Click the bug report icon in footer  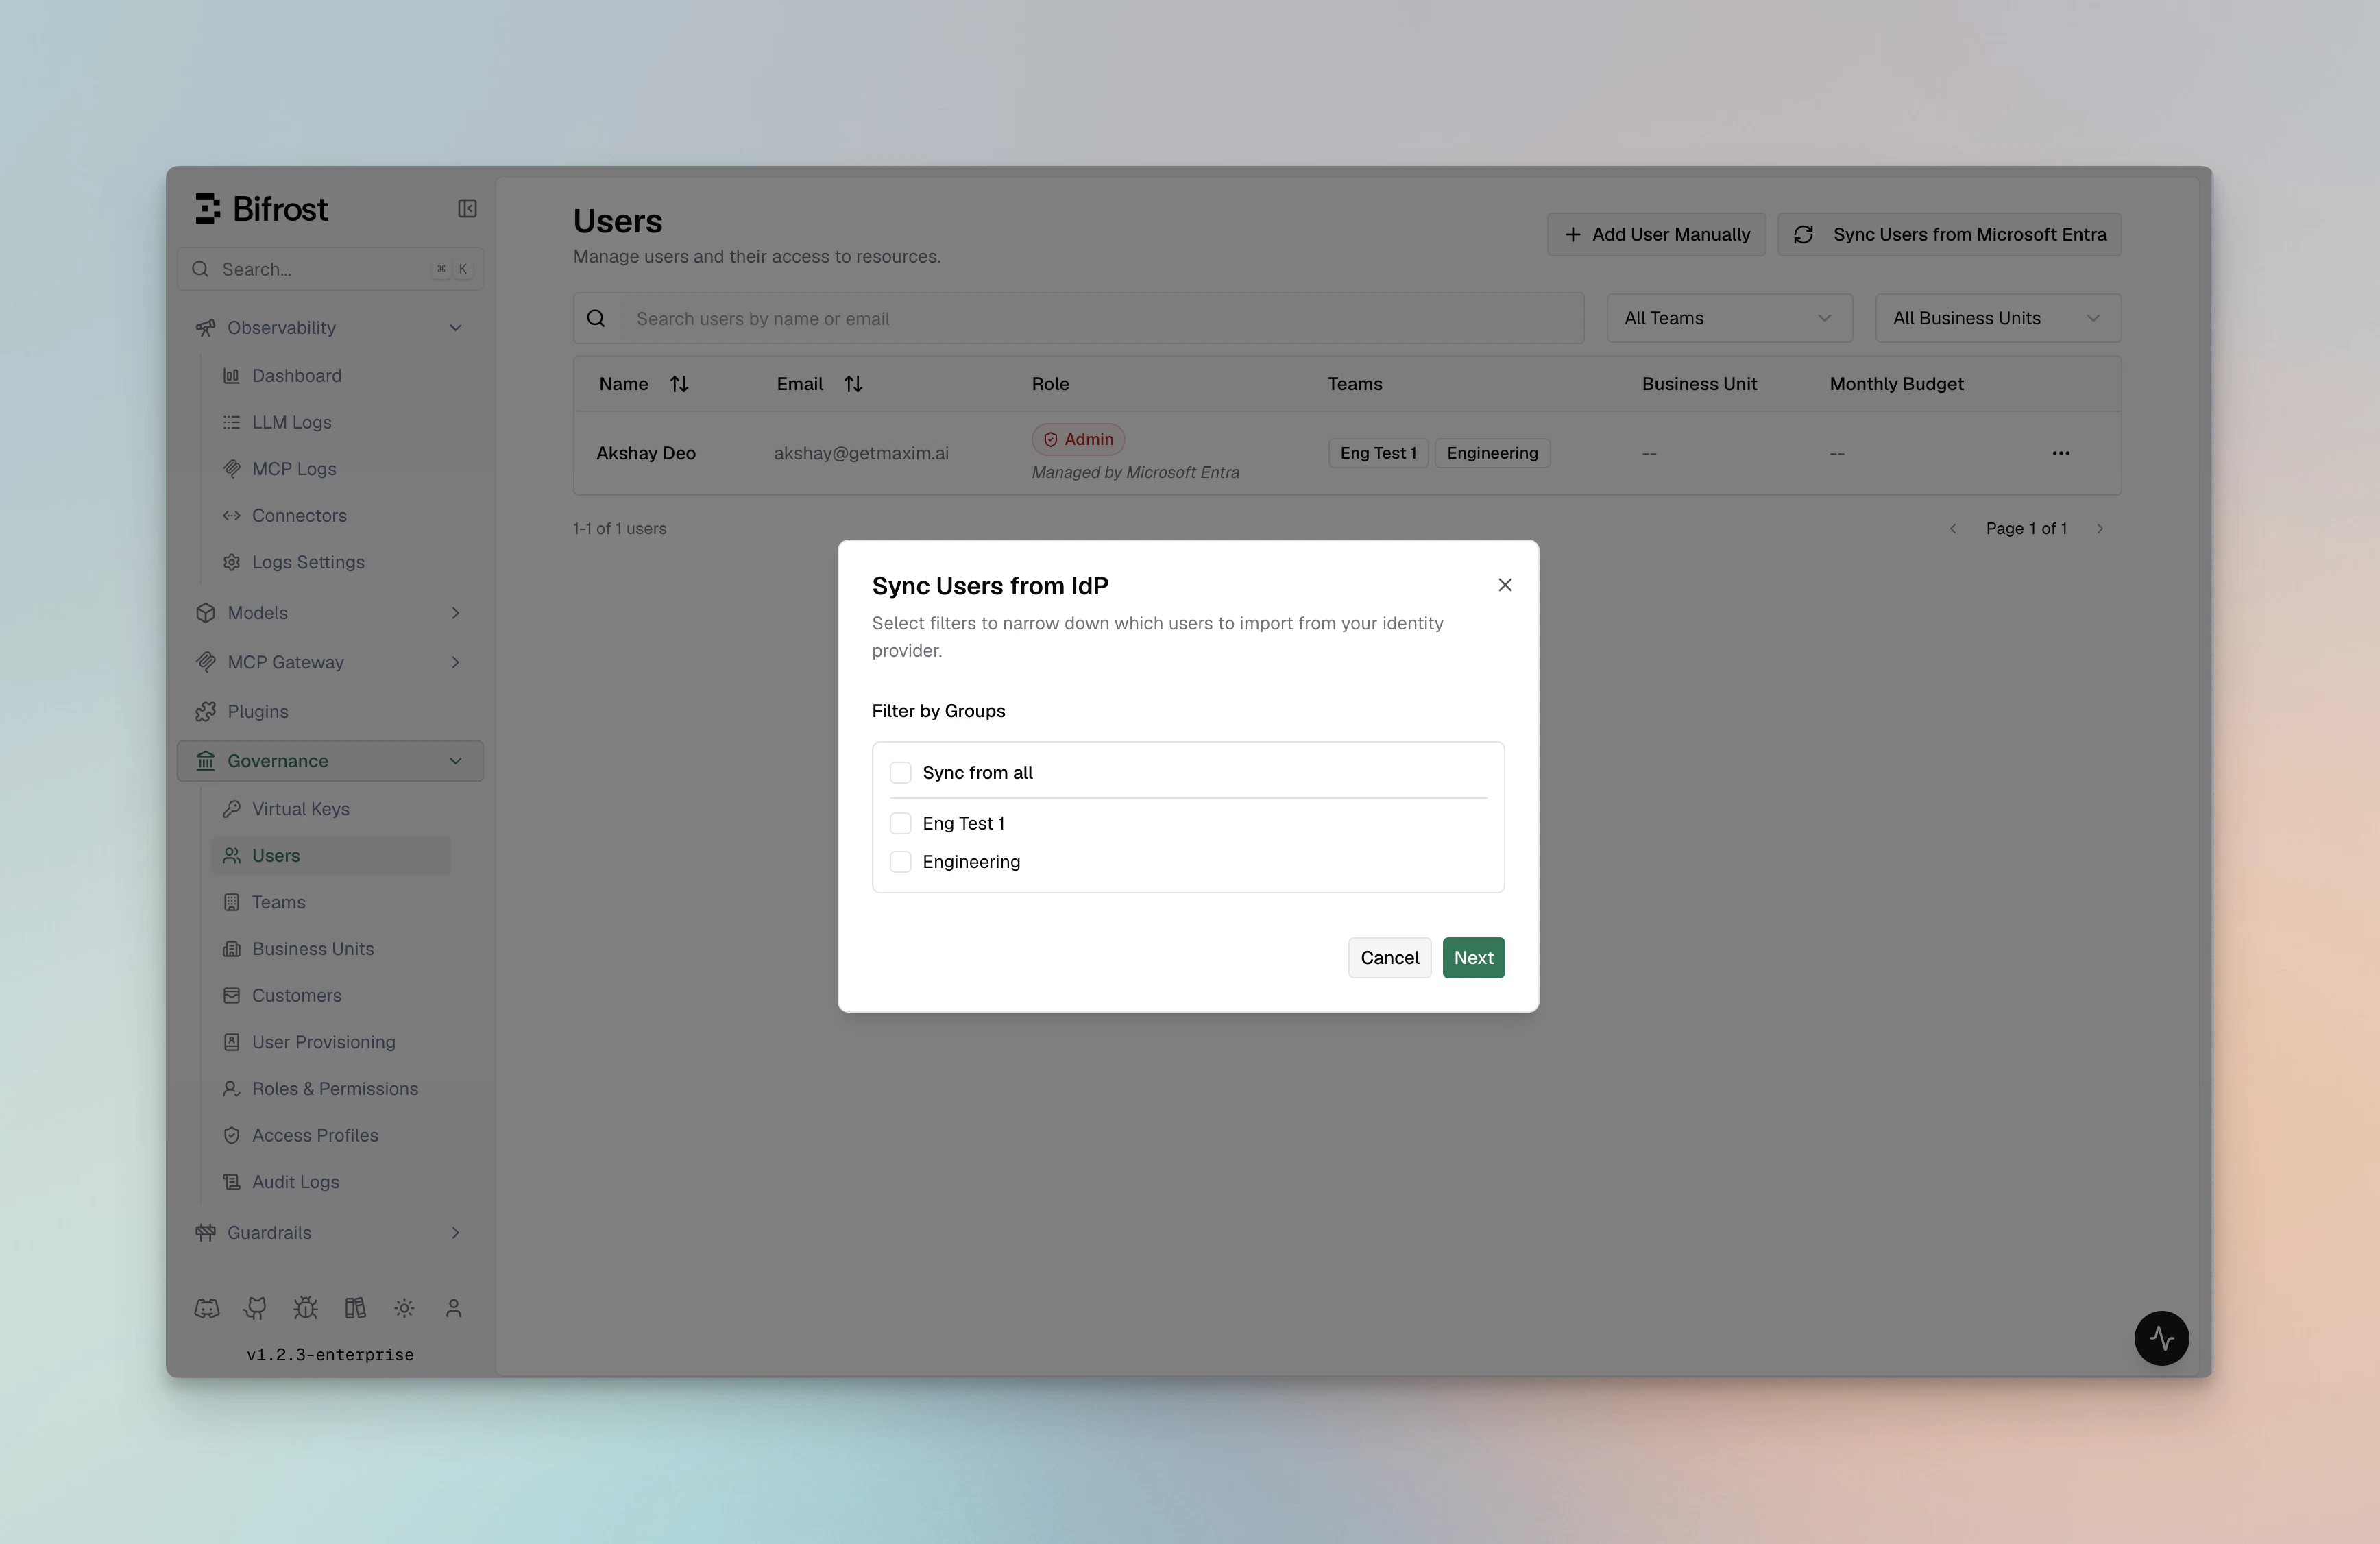(x=305, y=1308)
